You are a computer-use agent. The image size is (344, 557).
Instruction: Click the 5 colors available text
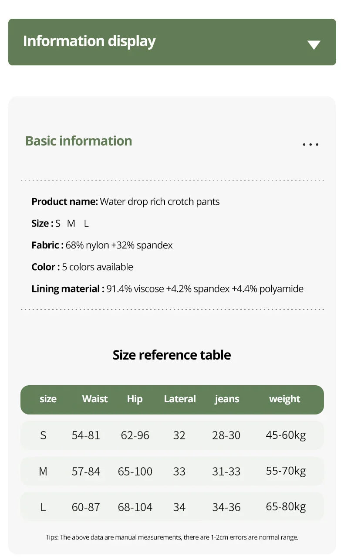[x=98, y=267]
